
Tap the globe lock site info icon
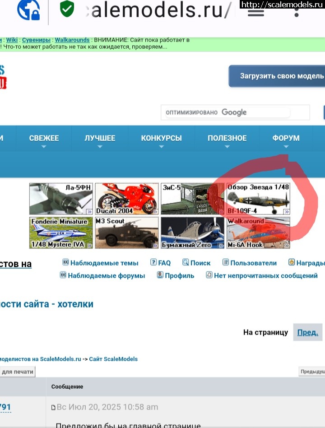pos(28,9)
